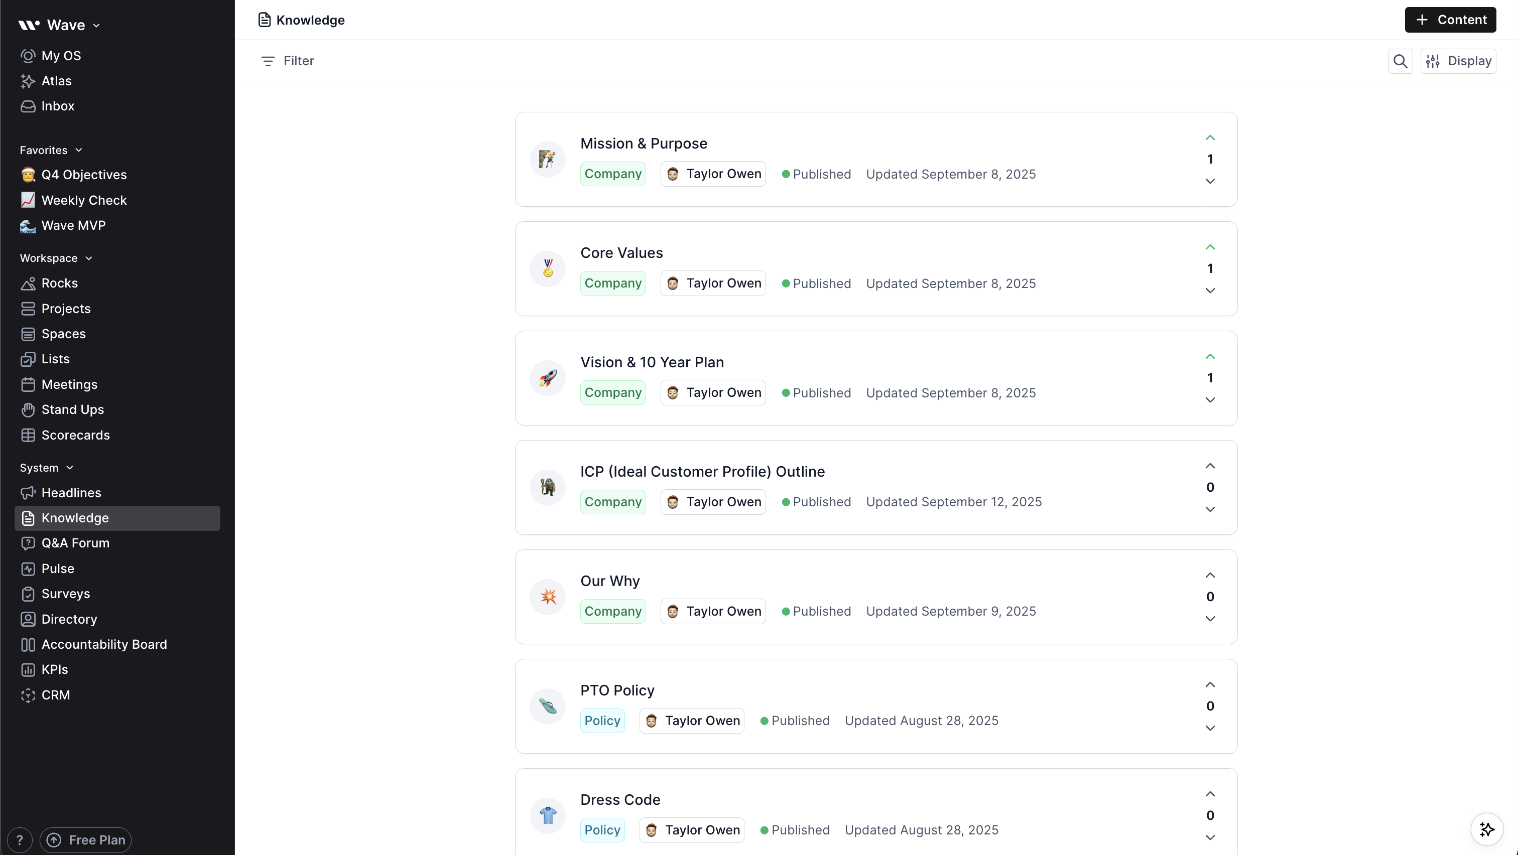Open Atlas from the sidebar
This screenshot has width=1518, height=855.
pos(56,81)
